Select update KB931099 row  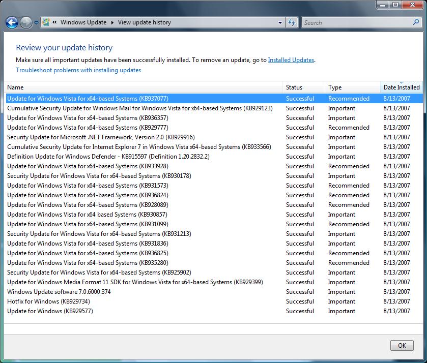tap(214, 224)
